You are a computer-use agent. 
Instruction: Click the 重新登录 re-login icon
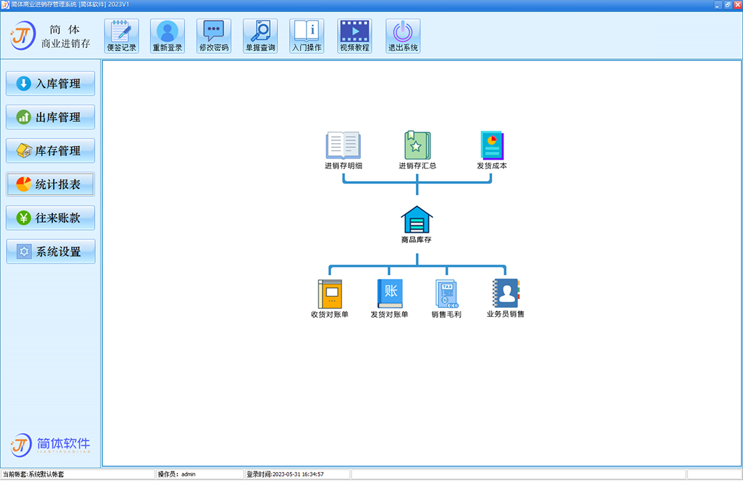coord(167,36)
